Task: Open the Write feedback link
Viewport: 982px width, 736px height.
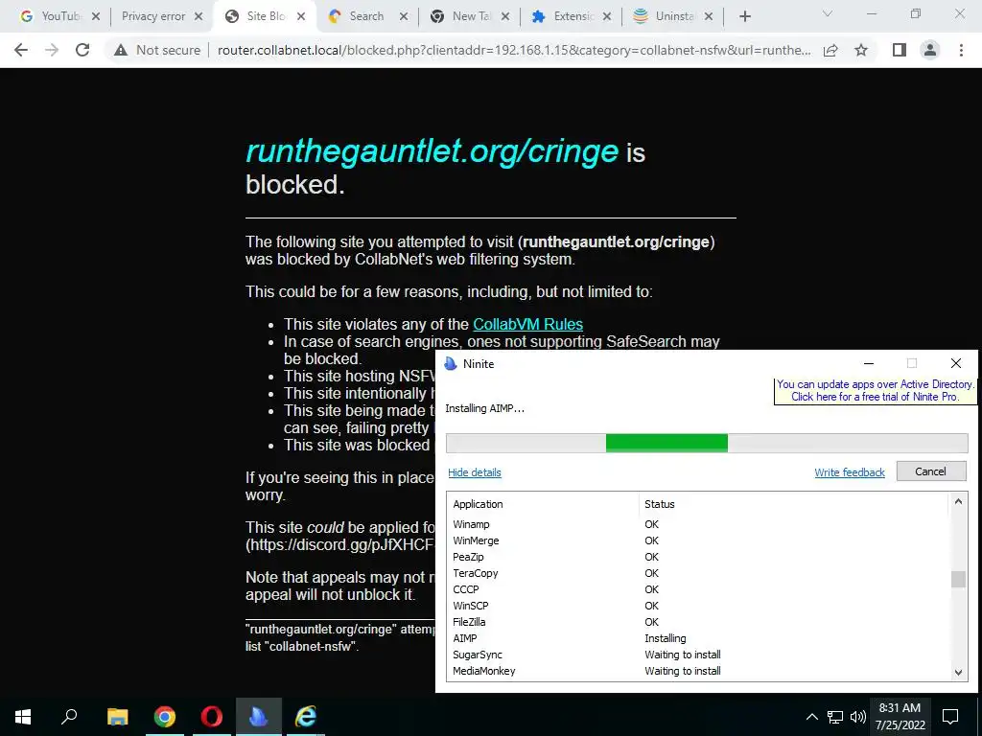Action: coord(850,472)
